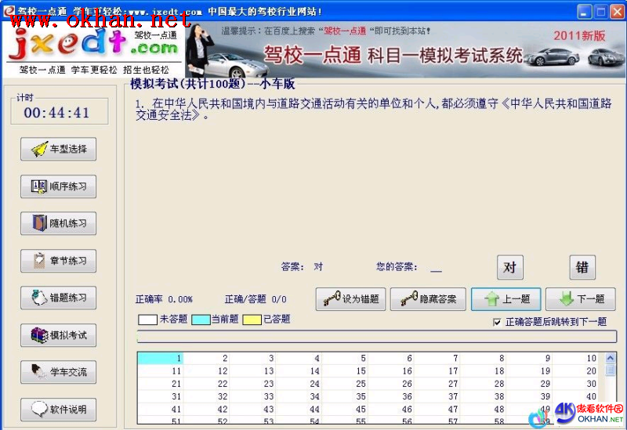Open 错题练习 wrong-question practice
Viewport: 627px width, 430px height.
coord(58,298)
